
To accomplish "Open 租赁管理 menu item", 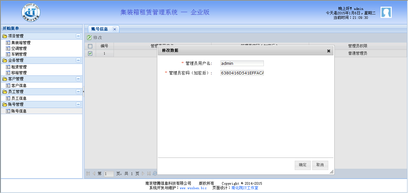I will click(19, 67).
